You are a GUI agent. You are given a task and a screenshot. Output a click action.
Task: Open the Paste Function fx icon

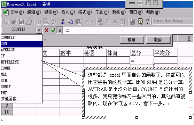(x=115, y=22)
